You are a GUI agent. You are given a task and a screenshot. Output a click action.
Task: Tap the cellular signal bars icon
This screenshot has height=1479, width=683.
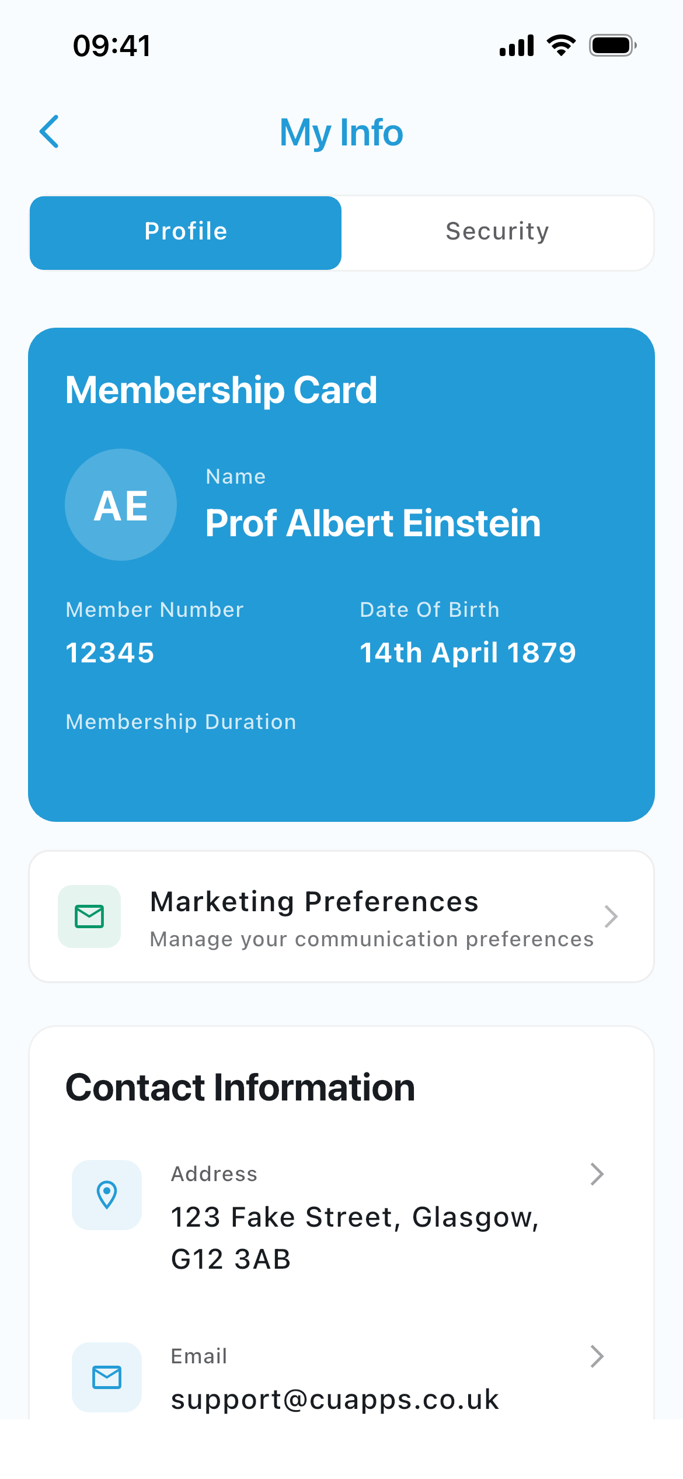tap(517, 46)
